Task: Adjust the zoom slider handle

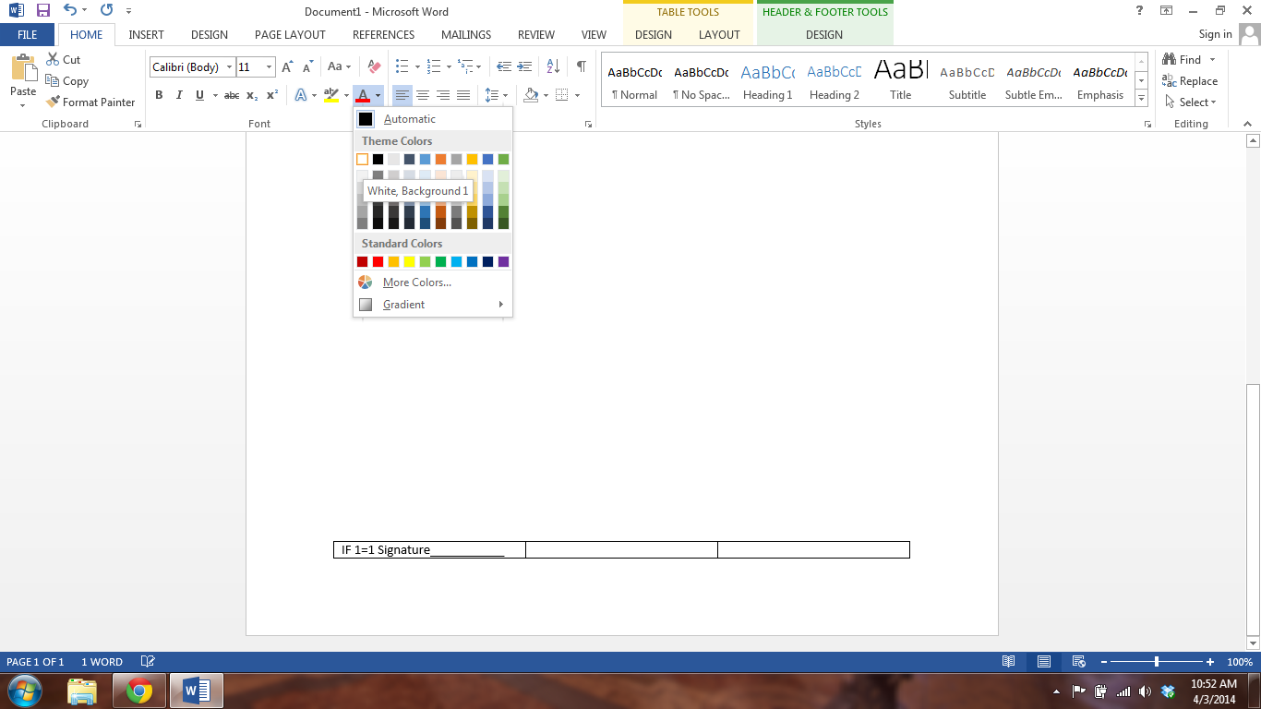Action: [x=1157, y=662]
